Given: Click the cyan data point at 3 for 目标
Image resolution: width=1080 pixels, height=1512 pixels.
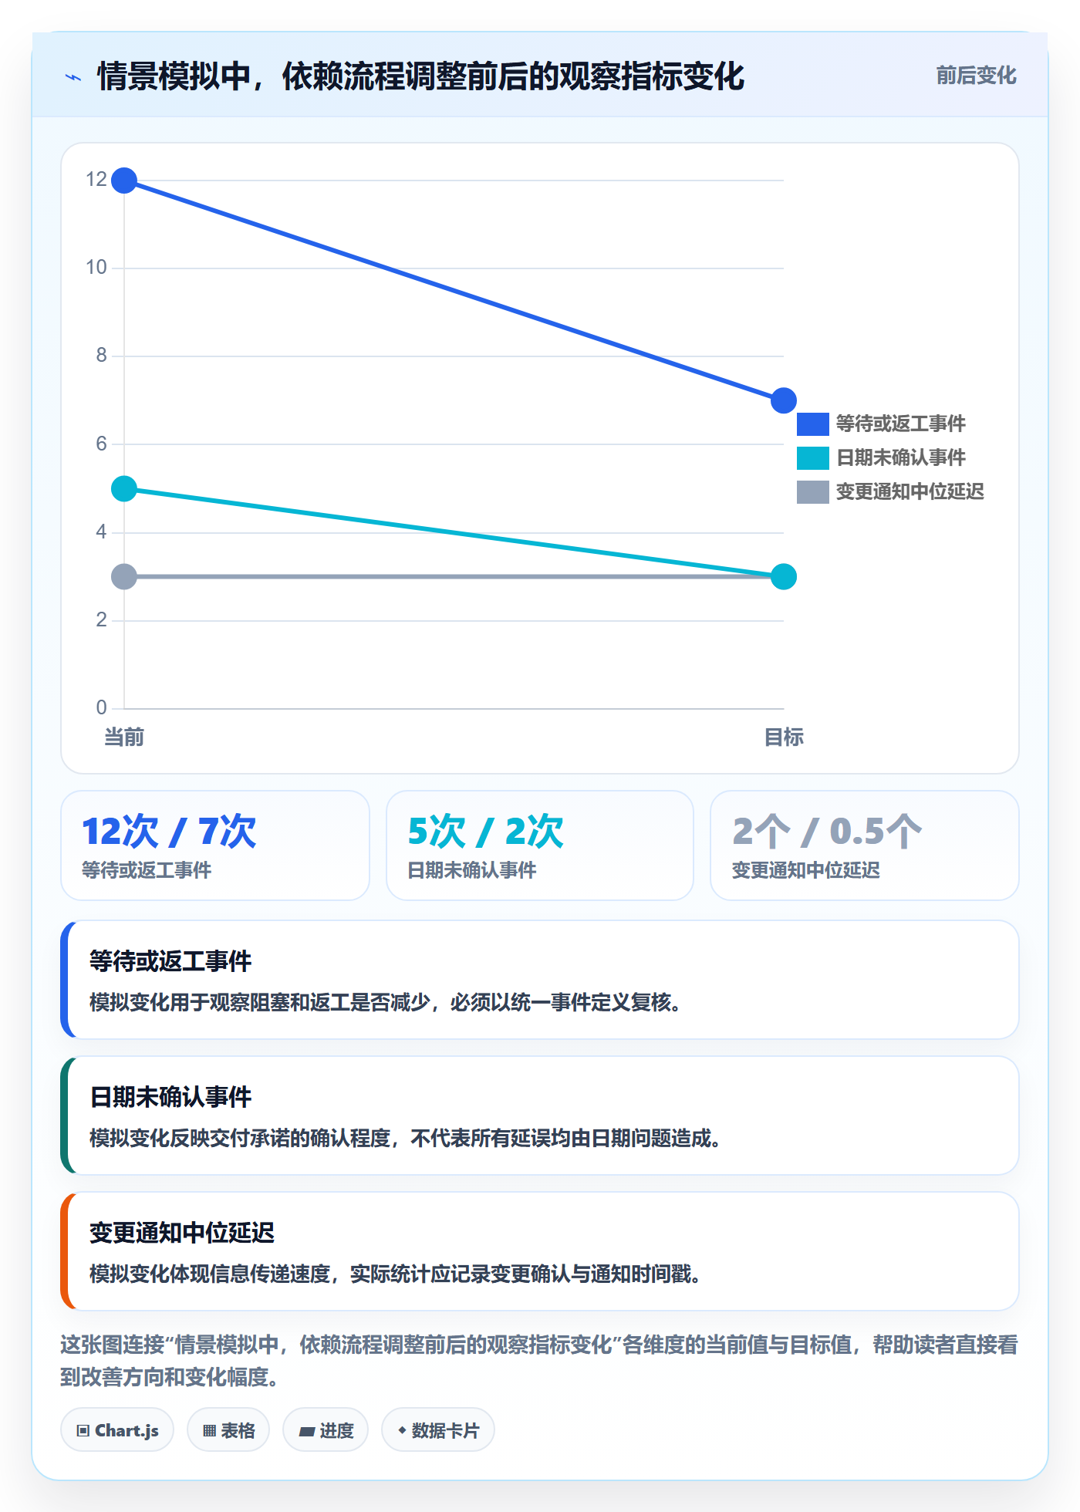Looking at the screenshot, I should 784,576.
